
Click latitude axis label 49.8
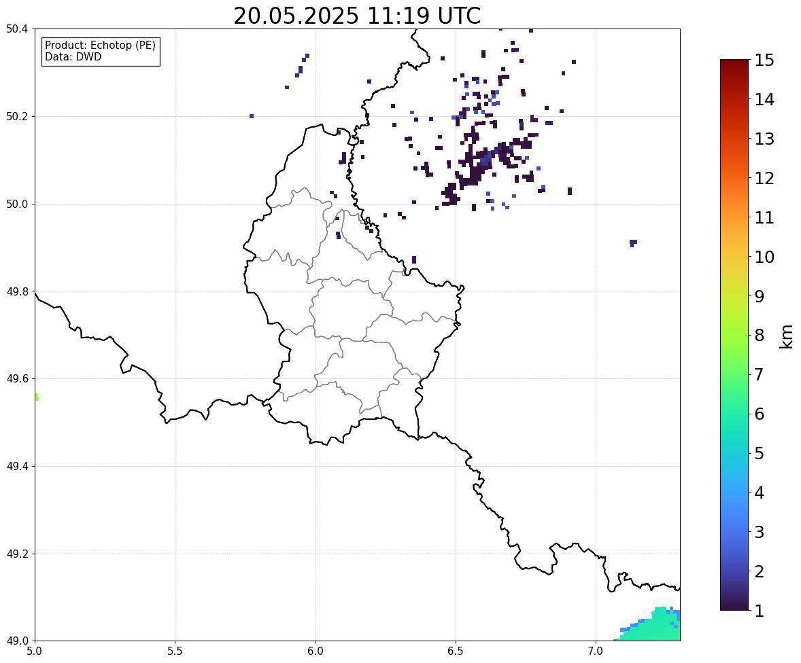pos(17,291)
